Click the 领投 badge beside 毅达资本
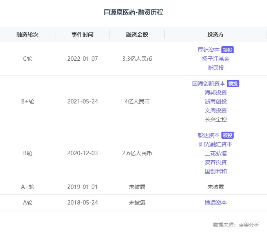Screen dimensions: 267x239 [x=227, y=135]
